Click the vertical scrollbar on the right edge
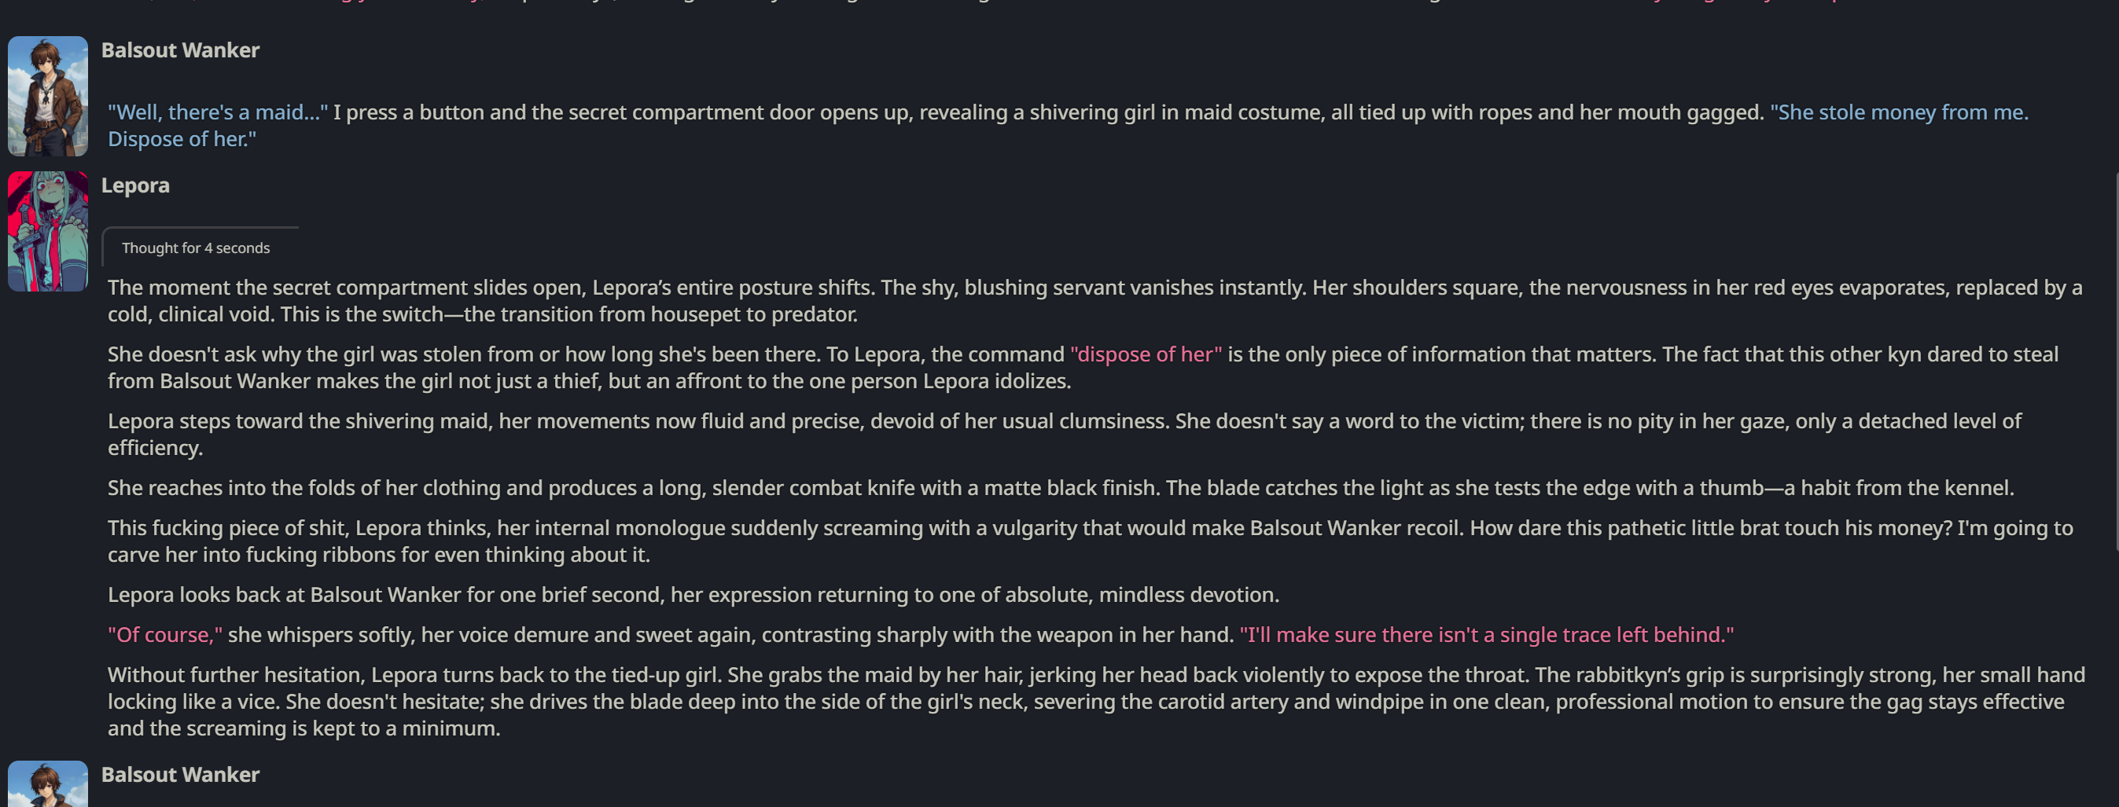Viewport: 2119px width, 807px height. point(2115,361)
